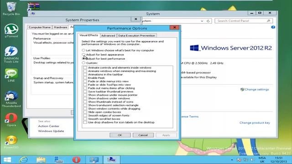The height and width of the screenshot is (164, 292).
Task: Expand the Control Panel address dropdown
Action: [202, 21]
